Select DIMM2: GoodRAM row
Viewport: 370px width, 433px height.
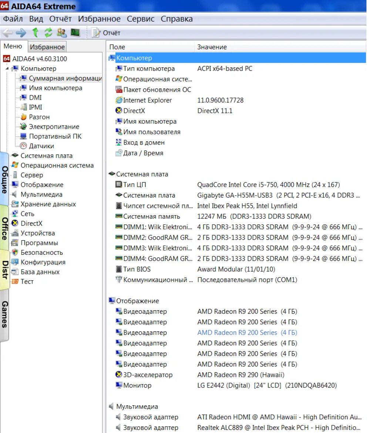[x=237, y=237]
